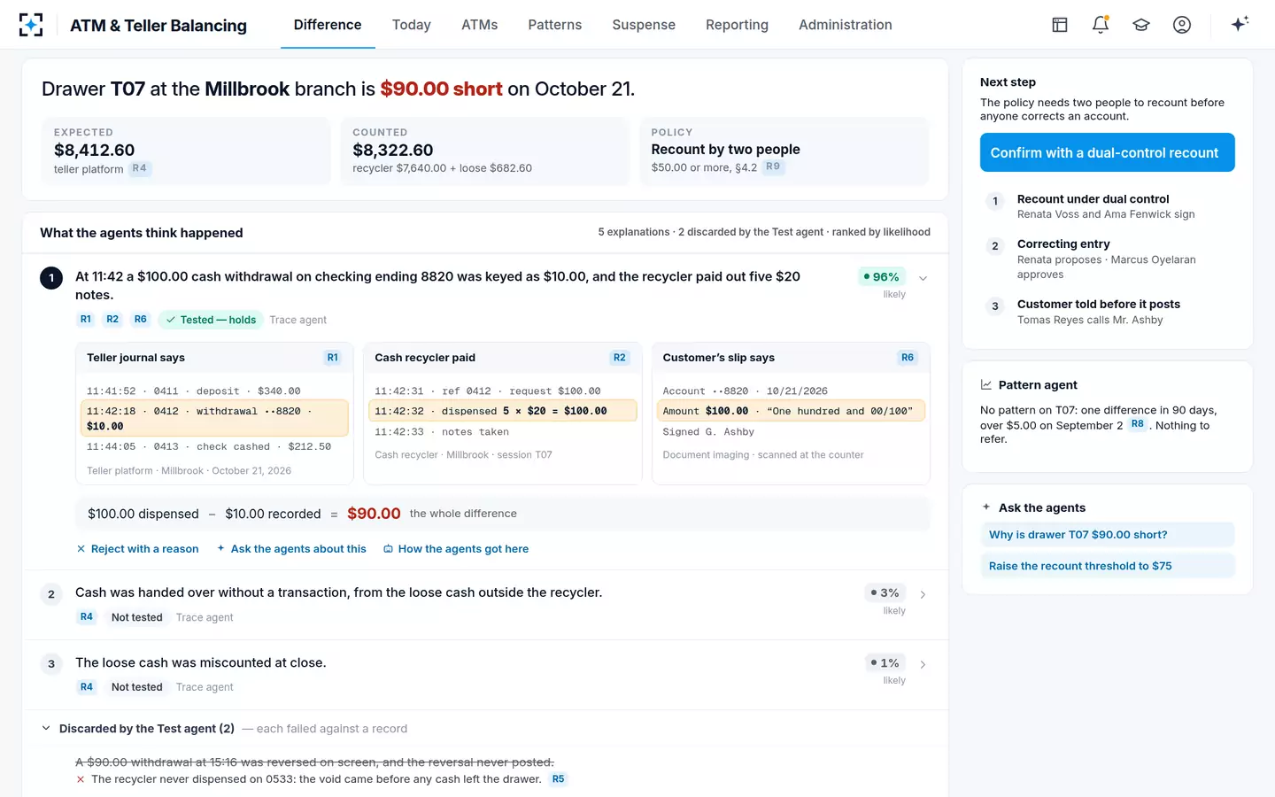The width and height of the screenshot is (1275, 797).
Task: Expand explanation 3 loose cash miscounted
Action: pos(923,664)
